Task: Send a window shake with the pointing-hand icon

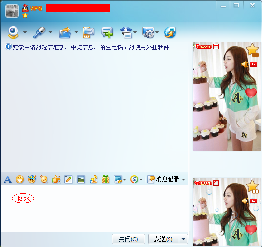Action: (56, 180)
